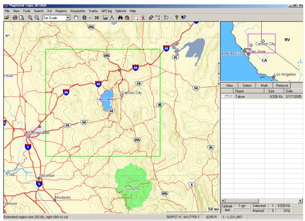Click the pink rectangle in the overview map
This screenshot has width=305, height=221.
click(x=262, y=43)
